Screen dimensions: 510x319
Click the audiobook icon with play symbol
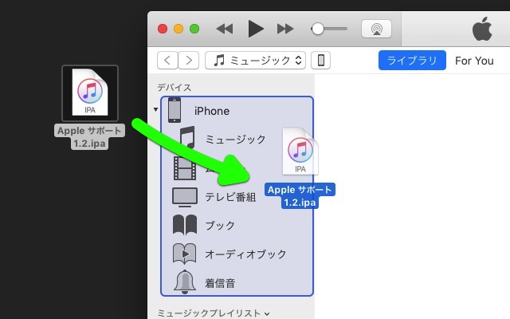(x=184, y=254)
